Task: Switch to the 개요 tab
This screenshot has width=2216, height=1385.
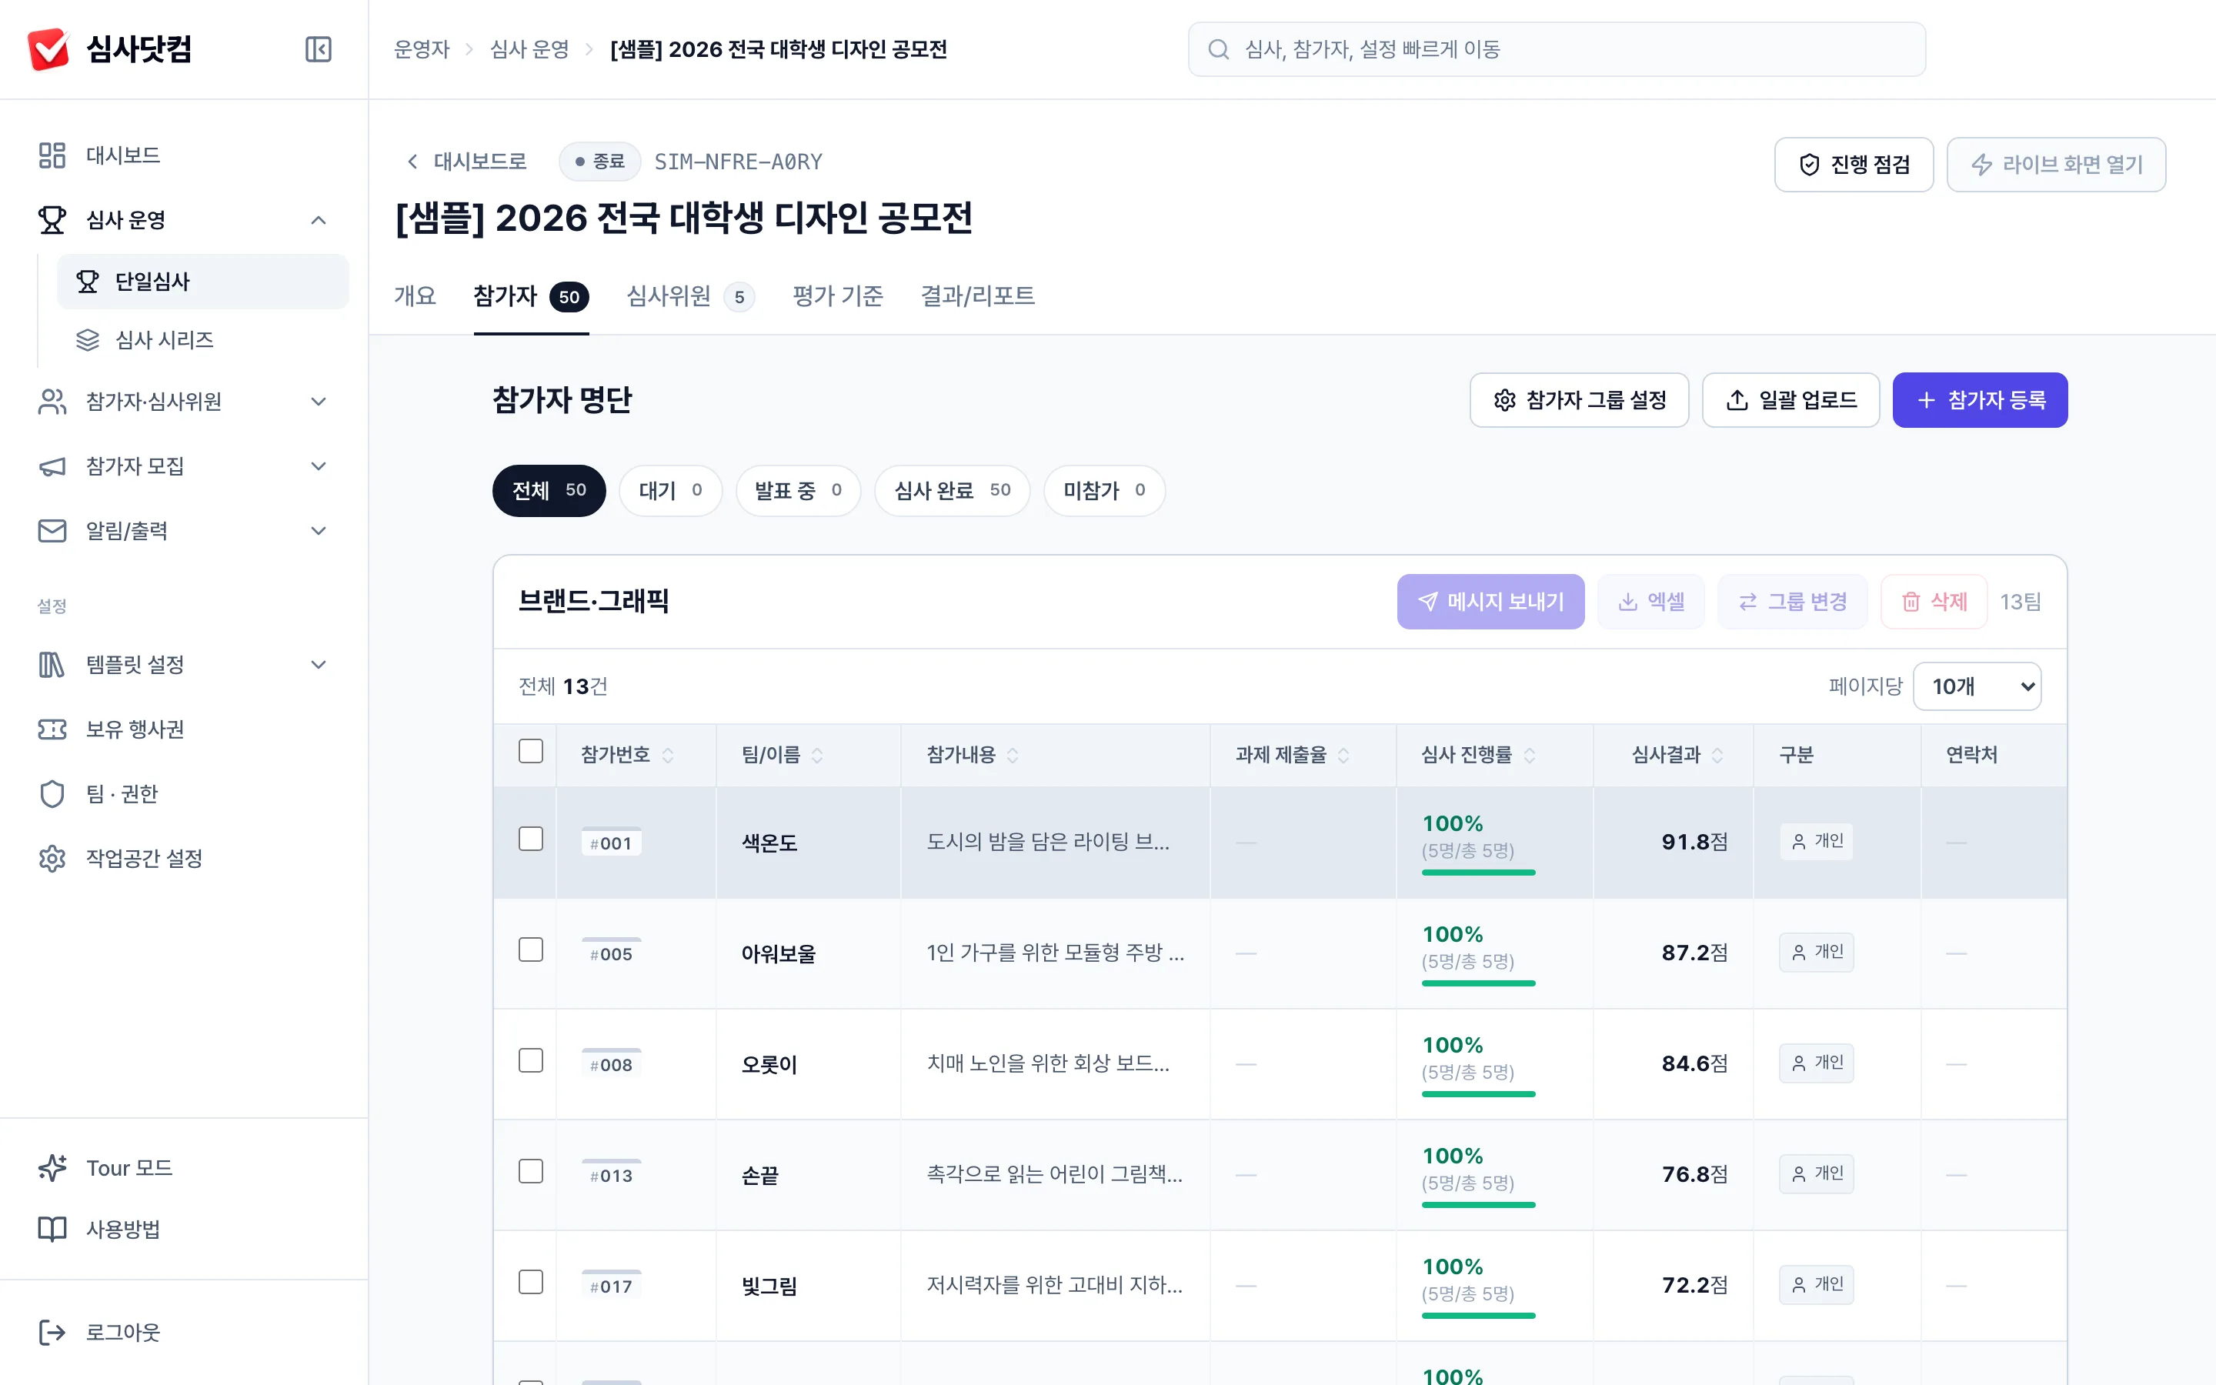Action: pyautogui.click(x=415, y=296)
